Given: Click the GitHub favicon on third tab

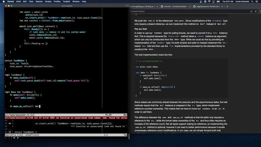Looking at the screenshot, I should 194,7.
